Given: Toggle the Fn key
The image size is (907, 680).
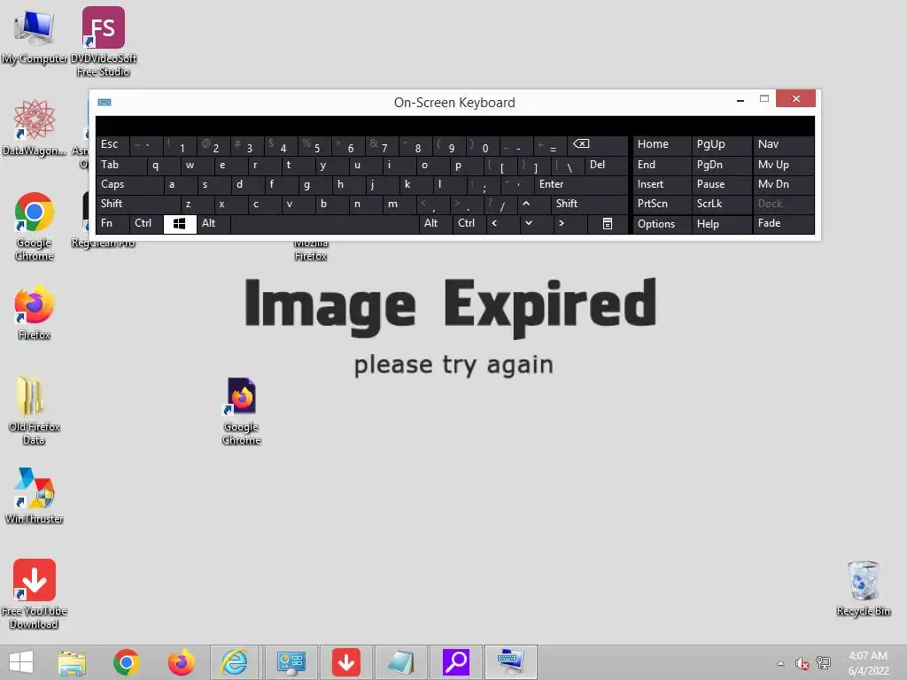Looking at the screenshot, I should pos(112,223).
